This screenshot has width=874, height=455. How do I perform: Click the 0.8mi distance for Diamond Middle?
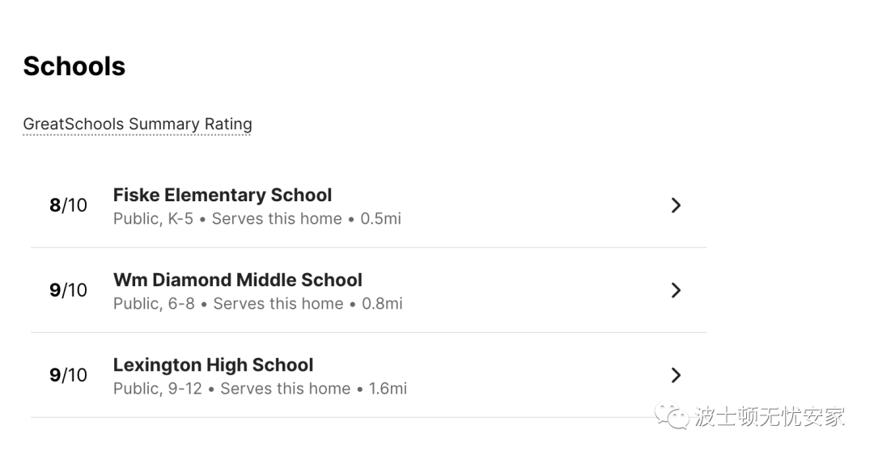[382, 304]
